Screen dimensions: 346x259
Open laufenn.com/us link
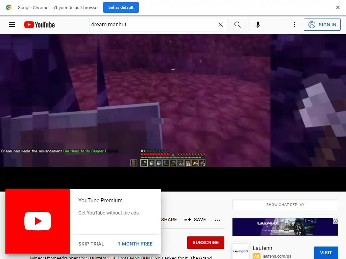coord(277,256)
